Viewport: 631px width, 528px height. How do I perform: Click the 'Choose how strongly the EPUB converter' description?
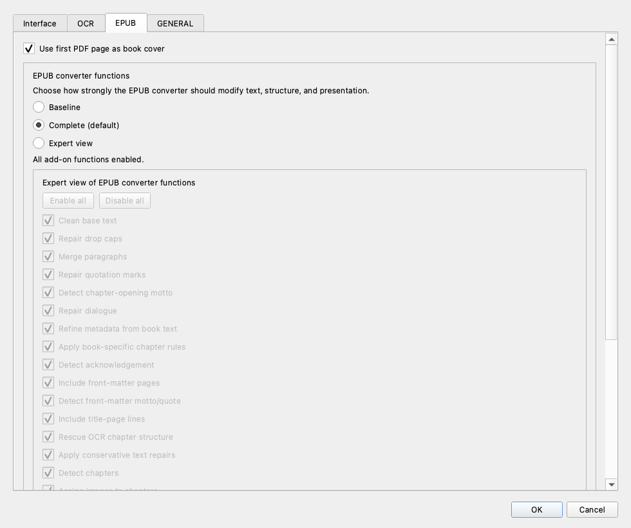tap(201, 91)
